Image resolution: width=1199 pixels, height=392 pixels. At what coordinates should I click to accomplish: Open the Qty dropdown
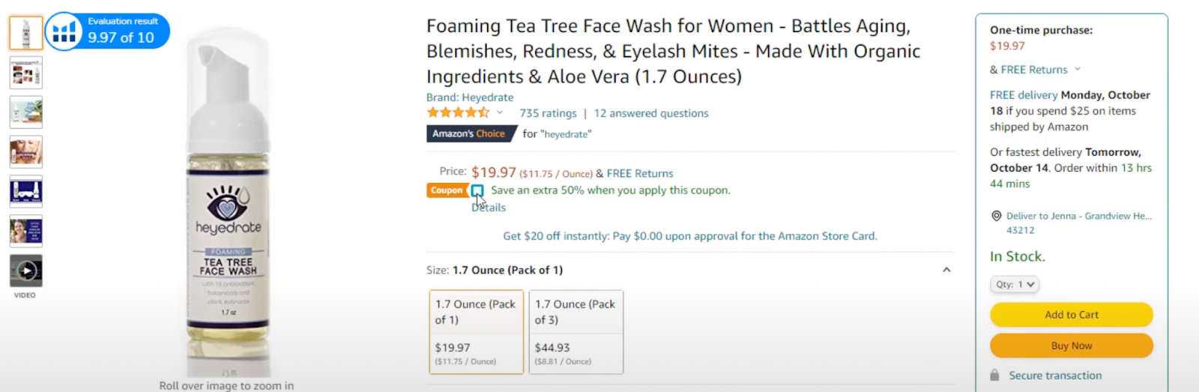pos(1015,284)
